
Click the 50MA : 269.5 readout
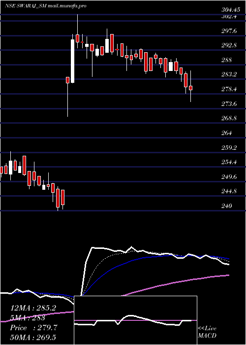pos(33,337)
